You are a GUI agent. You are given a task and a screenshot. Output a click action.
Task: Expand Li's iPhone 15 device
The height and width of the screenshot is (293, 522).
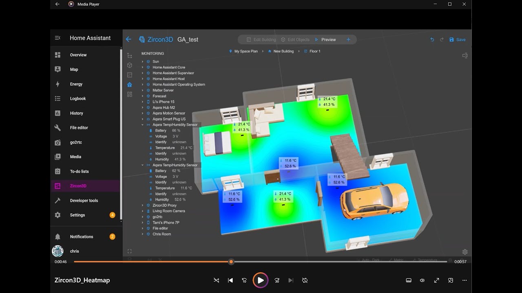pyautogui.click(x=143, y=102)
